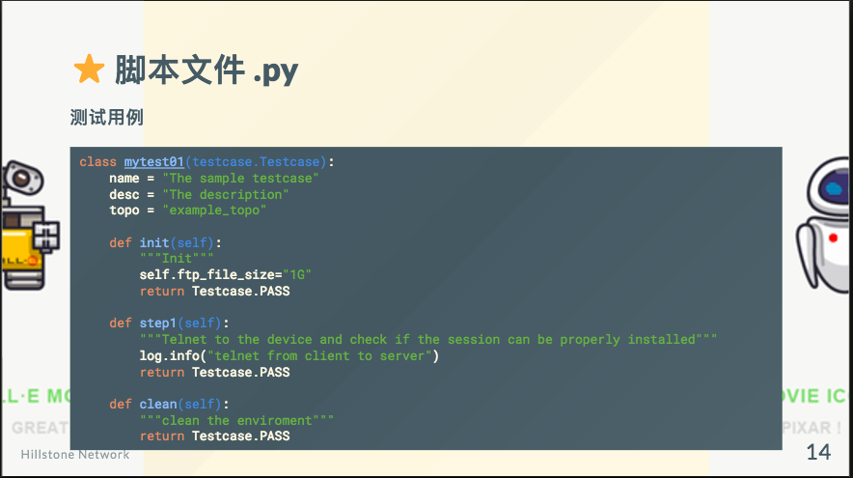Click the gray PIXAR text at right
853x478 pixels.
click(x=812, y=428)
